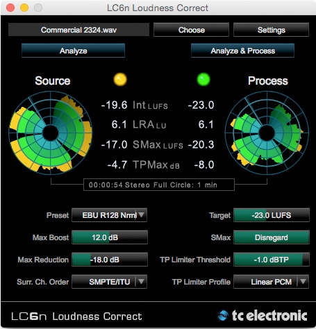Click the TP Limiter Threshold -1.0 dBTP slider
The height and width of the screenshot is (329, 316).
click(x=272, y=260)
